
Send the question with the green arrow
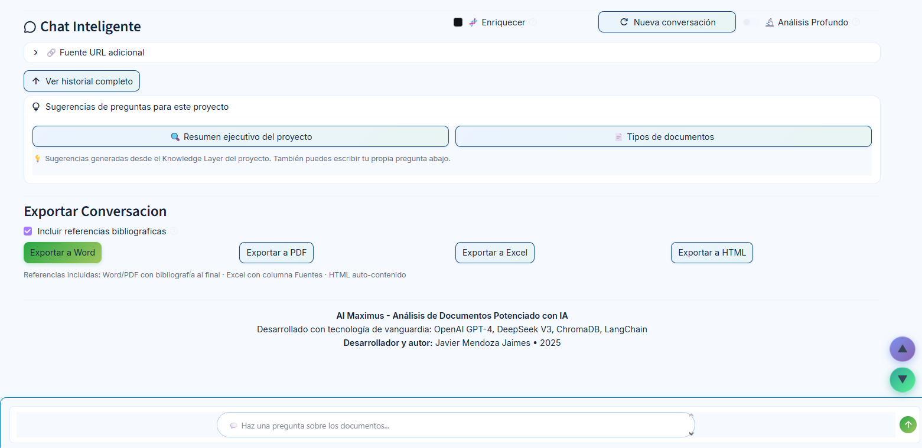[x=908, y=424]
